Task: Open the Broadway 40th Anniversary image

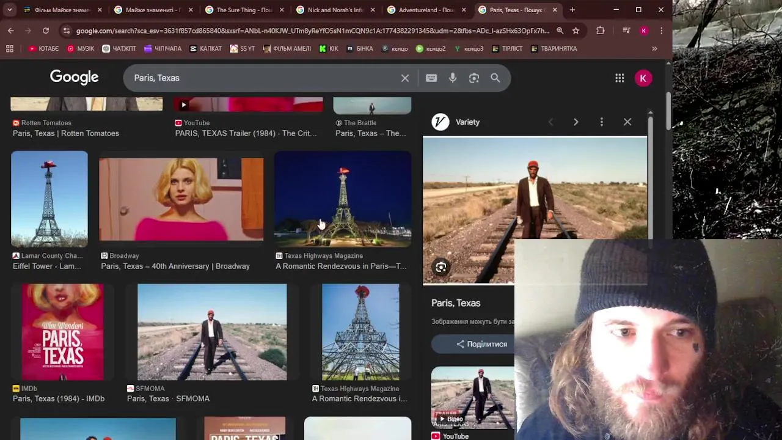Action: [181, 199]
